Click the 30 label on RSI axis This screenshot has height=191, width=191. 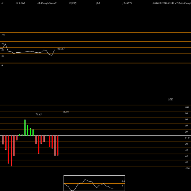pos(3,56)
